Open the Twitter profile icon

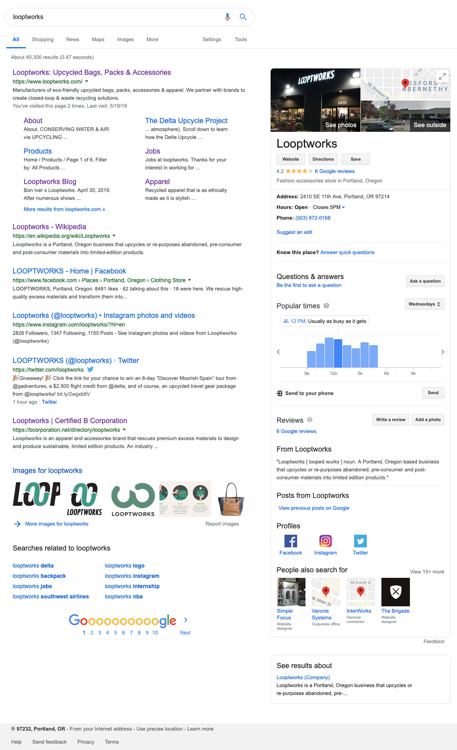[x=360, y=541]
